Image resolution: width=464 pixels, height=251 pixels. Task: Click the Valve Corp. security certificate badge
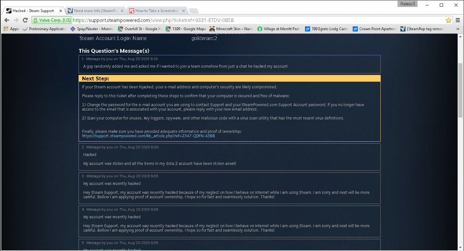pyautogui.click(x=52, y=20)
